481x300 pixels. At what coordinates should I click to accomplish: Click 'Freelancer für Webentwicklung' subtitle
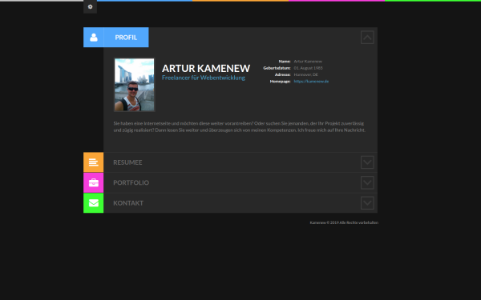tap(204, 78)
